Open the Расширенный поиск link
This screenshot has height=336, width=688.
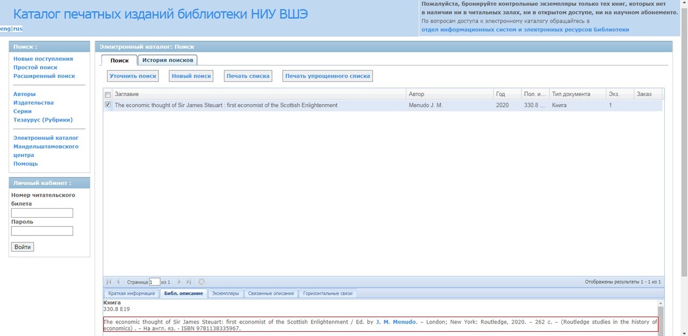click(x=44, y=76)
